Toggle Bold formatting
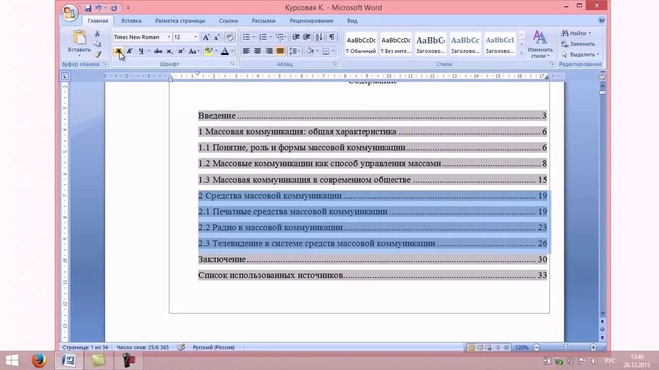This screenshot has width=659, height=370. click(118, 51)
